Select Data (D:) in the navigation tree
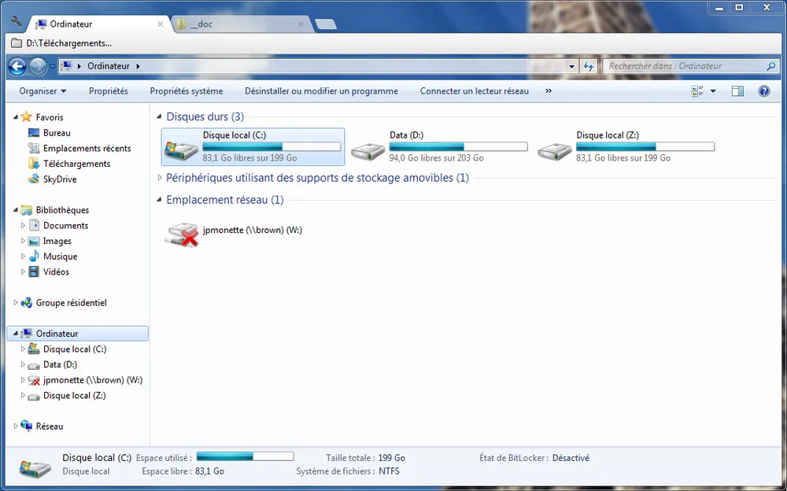Viewport: 787px width, 491px height. (60, 364)
